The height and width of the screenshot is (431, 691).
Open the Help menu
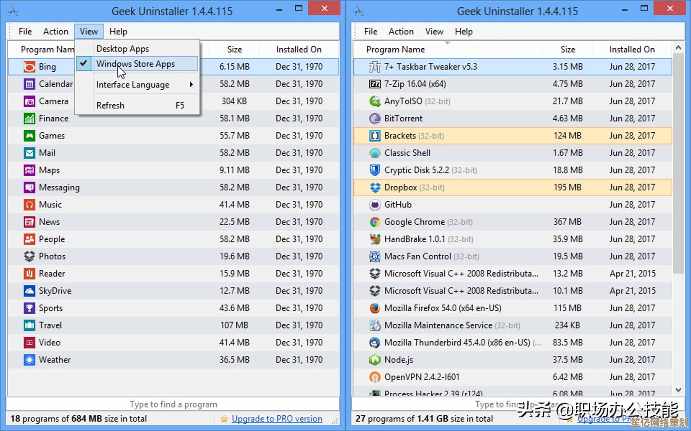(118, 31)
